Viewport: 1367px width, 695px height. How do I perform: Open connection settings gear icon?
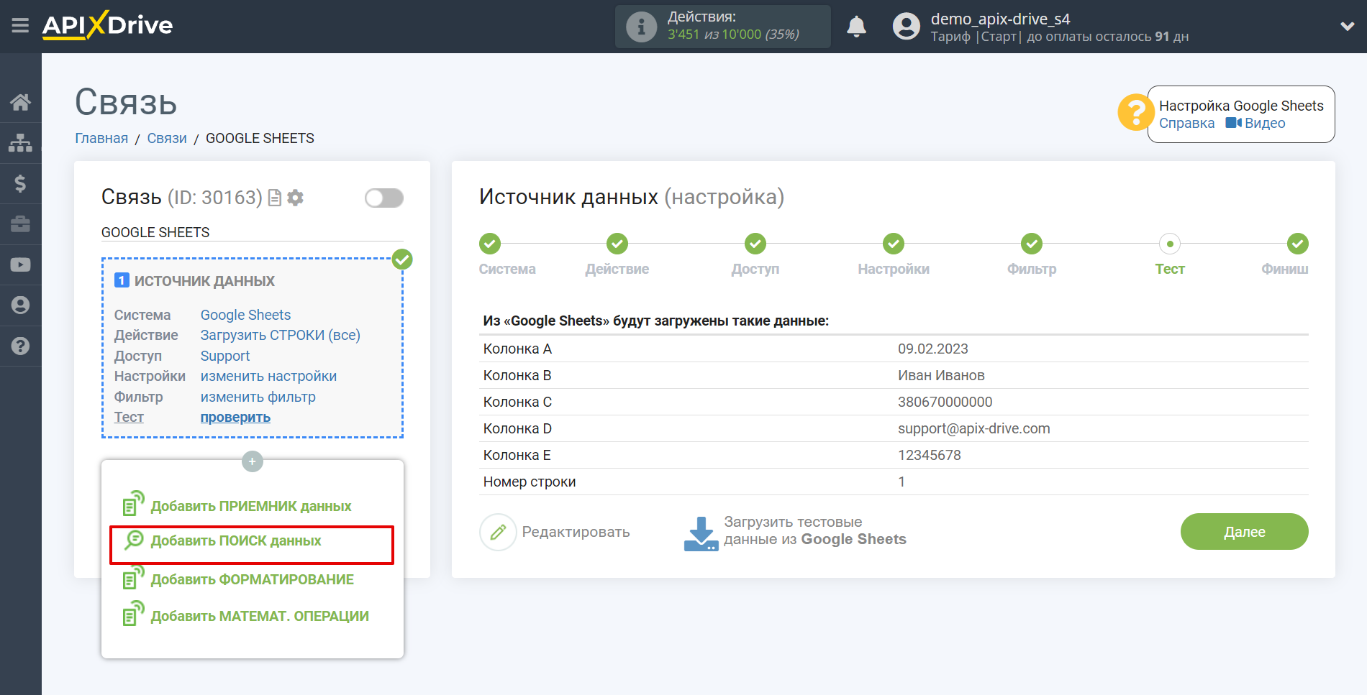[x=295, y=198]
